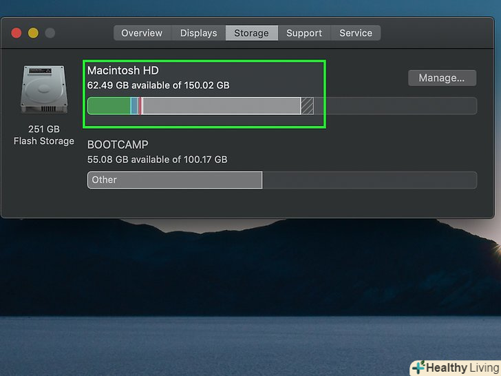This screenshot has height=376, width=501.
Task: Click the blue segment of Macintosh HD bar
Action: (134, 106)
